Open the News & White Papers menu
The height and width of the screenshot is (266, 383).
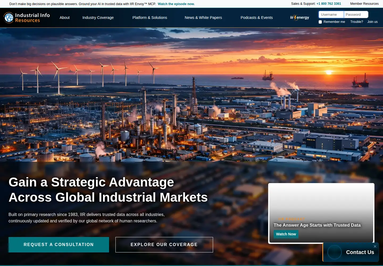203,18
